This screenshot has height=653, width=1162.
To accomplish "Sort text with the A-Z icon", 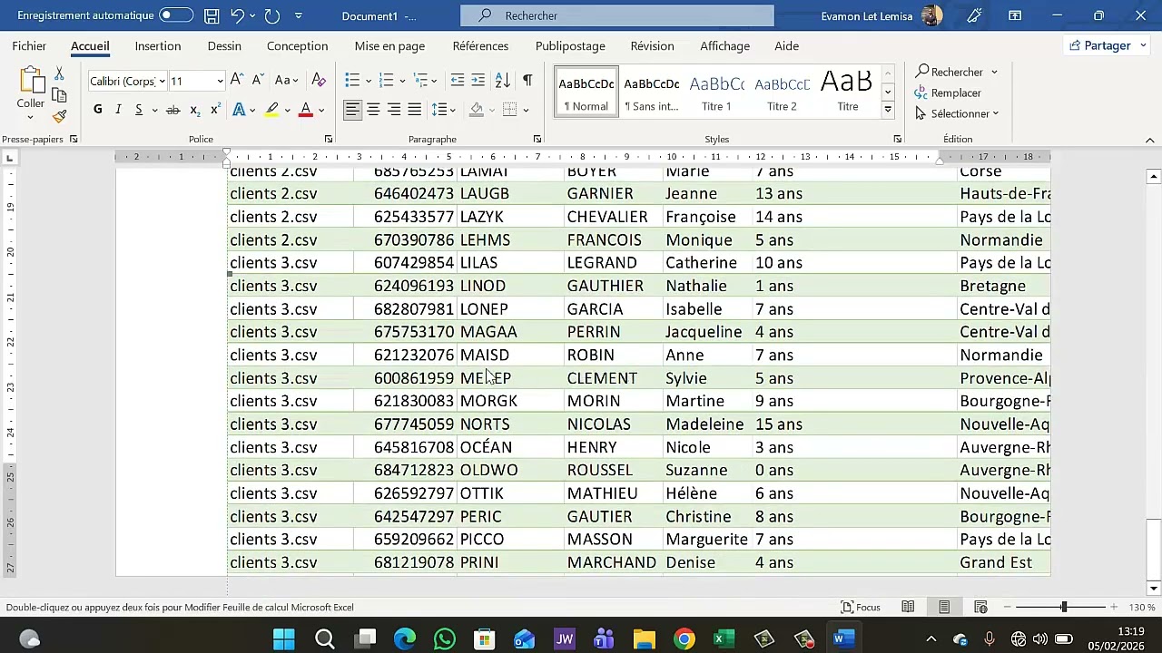I will click(x=503, y=81).
